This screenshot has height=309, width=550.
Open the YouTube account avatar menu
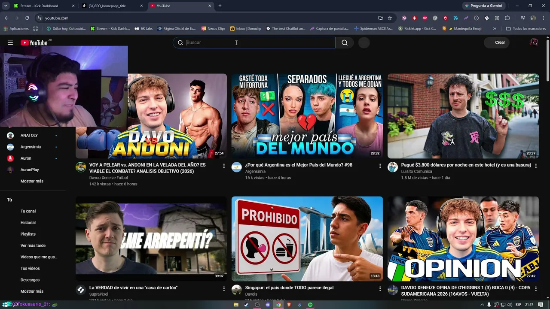click(534, 42)
